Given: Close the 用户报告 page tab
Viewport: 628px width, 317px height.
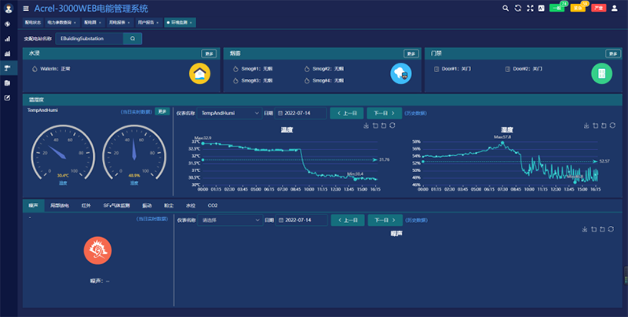Looking at the screenshot, I should click(x=158, y=23).
